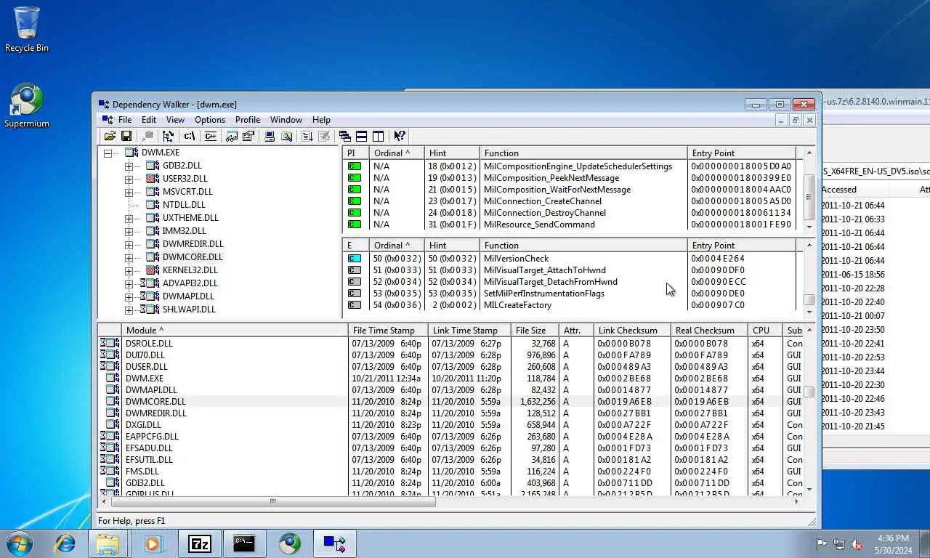Switch to 7-Zip taskbar button

coord(199,543)
